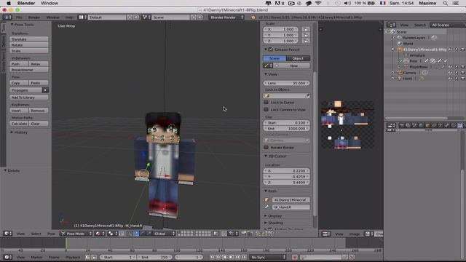Screen dimensions: 466x262
Task: Lock the Scale Z axis
Action: click(306, 41)
